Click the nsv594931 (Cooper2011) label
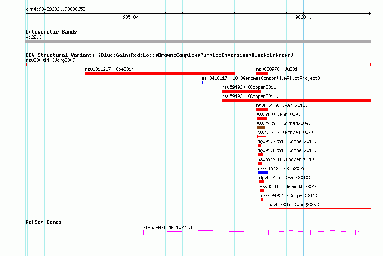The width and height of the screenshot is (383, 256). pos(289,195)
